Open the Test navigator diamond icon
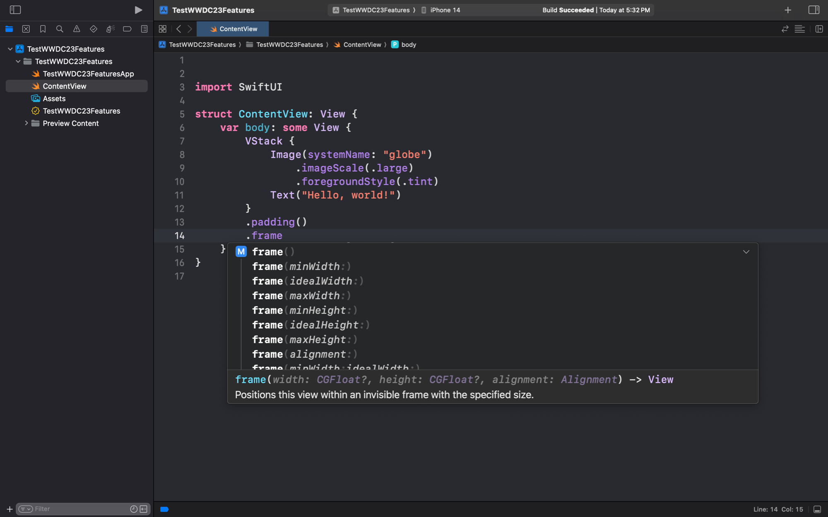The height and width of the screenshot is (517, 828). tap(93, 29)
